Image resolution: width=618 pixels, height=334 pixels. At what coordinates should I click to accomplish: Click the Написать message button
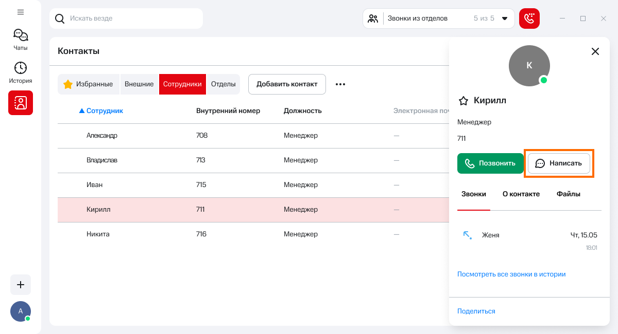tap(559, 163)
